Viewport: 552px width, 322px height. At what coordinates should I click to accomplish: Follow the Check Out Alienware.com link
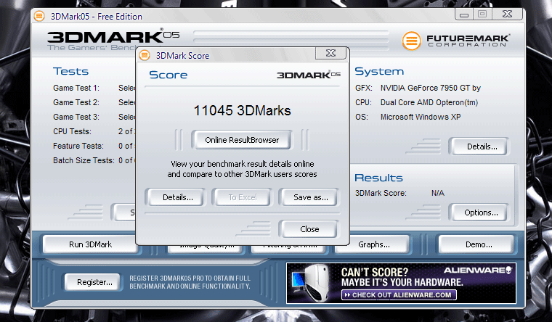coord(399,295)
